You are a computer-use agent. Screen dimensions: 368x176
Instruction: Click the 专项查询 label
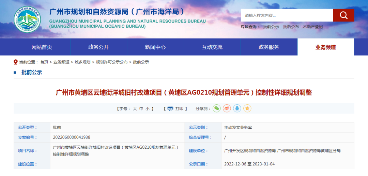pyautogui.click(x=250, y=27)
